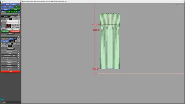Viewport: 185px width, 104px height.
Task: Select the blue Tmp E slot
Action: (19, 12)
